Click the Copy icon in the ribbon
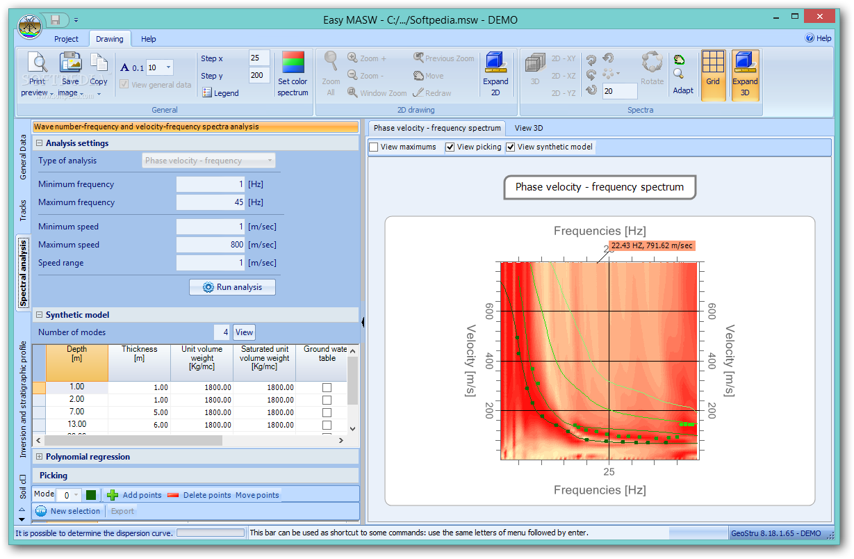 pos(99,63)
